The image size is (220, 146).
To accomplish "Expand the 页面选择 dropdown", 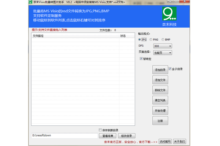I will tap(163, 53).
